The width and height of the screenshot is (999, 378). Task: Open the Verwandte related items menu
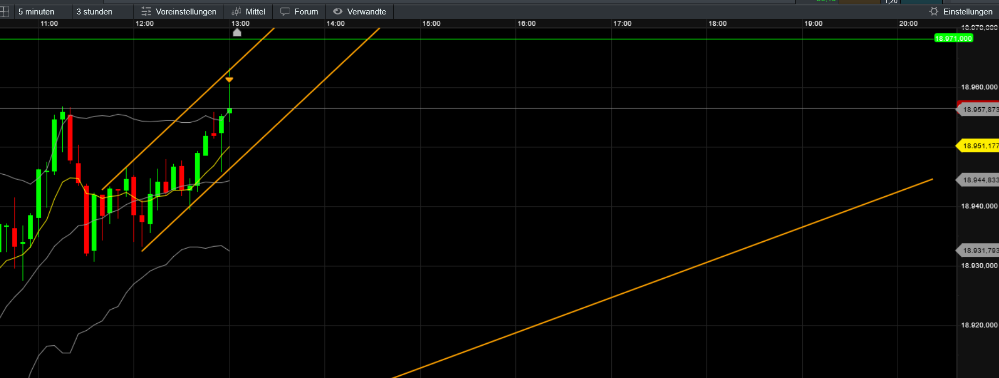[359, 11]
